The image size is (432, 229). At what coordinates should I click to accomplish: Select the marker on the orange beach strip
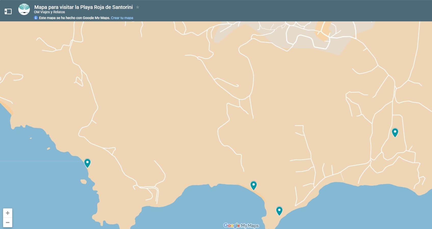point(253,185)
